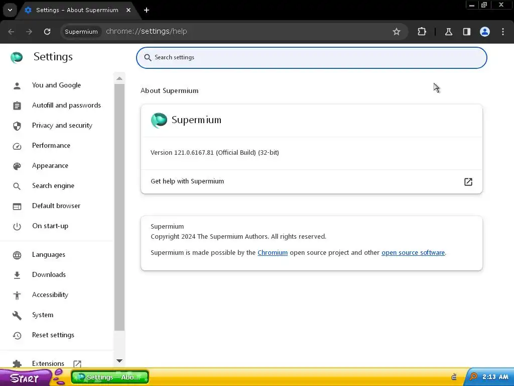This screenshot has height=386, width=514.
Task: Click the Supermium logo next to Settings heading
Action: coord(17,57)
